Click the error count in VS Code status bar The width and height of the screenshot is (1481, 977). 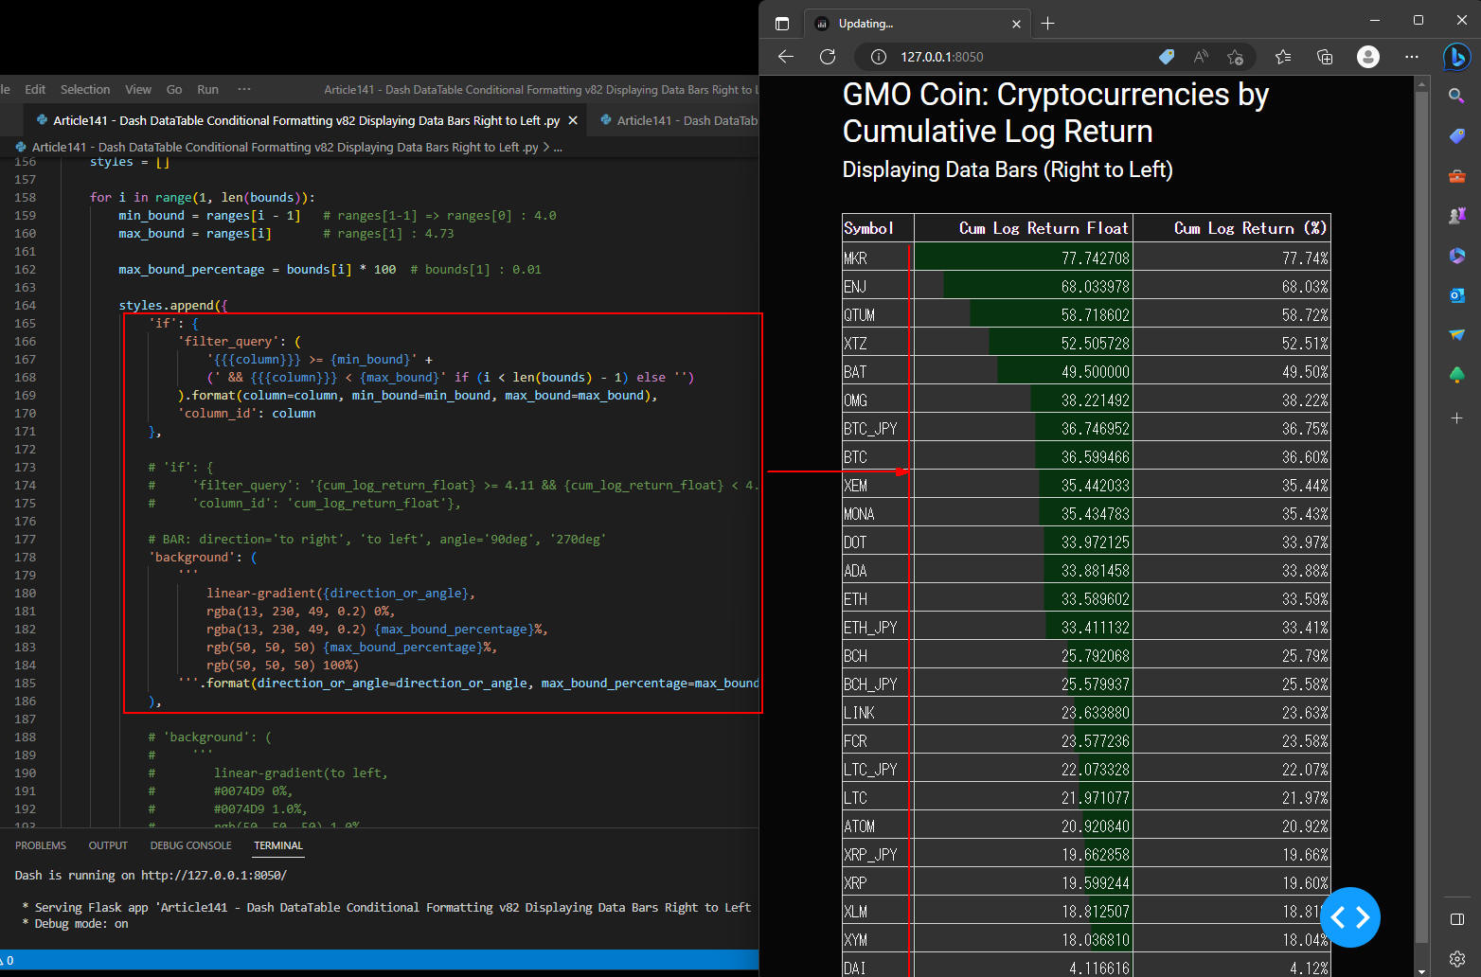click(8, 960)
